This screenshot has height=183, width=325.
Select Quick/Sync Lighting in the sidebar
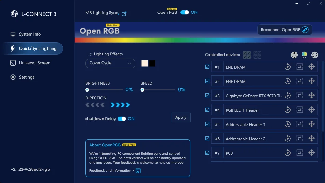click(x=33, y=48)
